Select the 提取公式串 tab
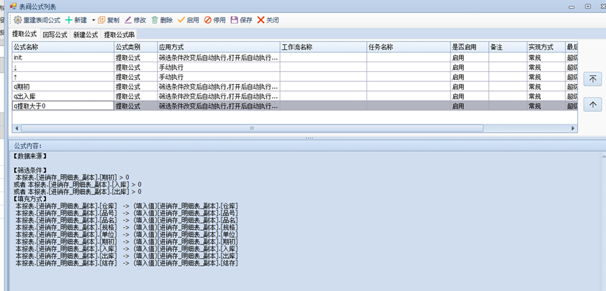 pyautogui.click(x=120, y=34)
